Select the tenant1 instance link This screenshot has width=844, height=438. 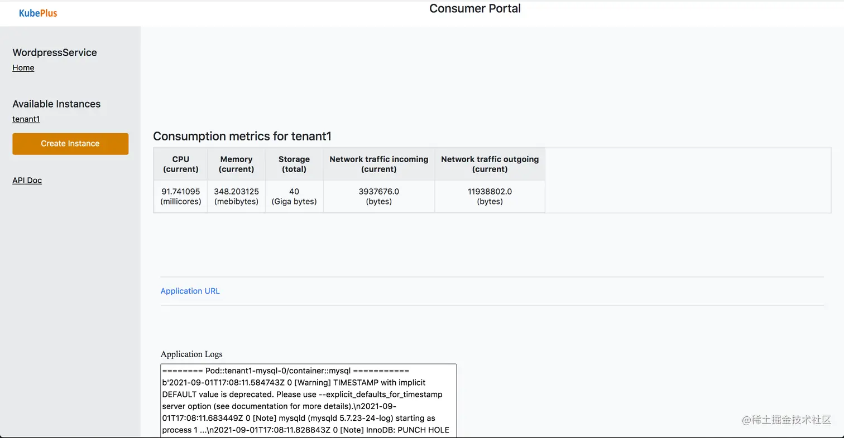pyautogui.click(x=26, y=119)
